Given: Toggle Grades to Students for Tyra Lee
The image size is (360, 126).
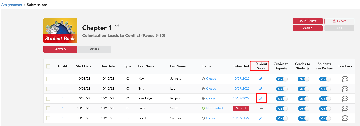Looking at the screenshot, I should tap(303, 89).
